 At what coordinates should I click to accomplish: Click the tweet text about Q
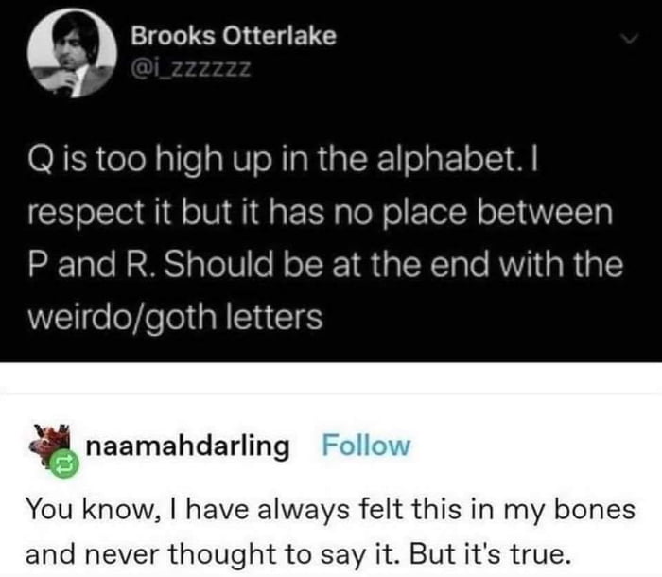point(325,238)
